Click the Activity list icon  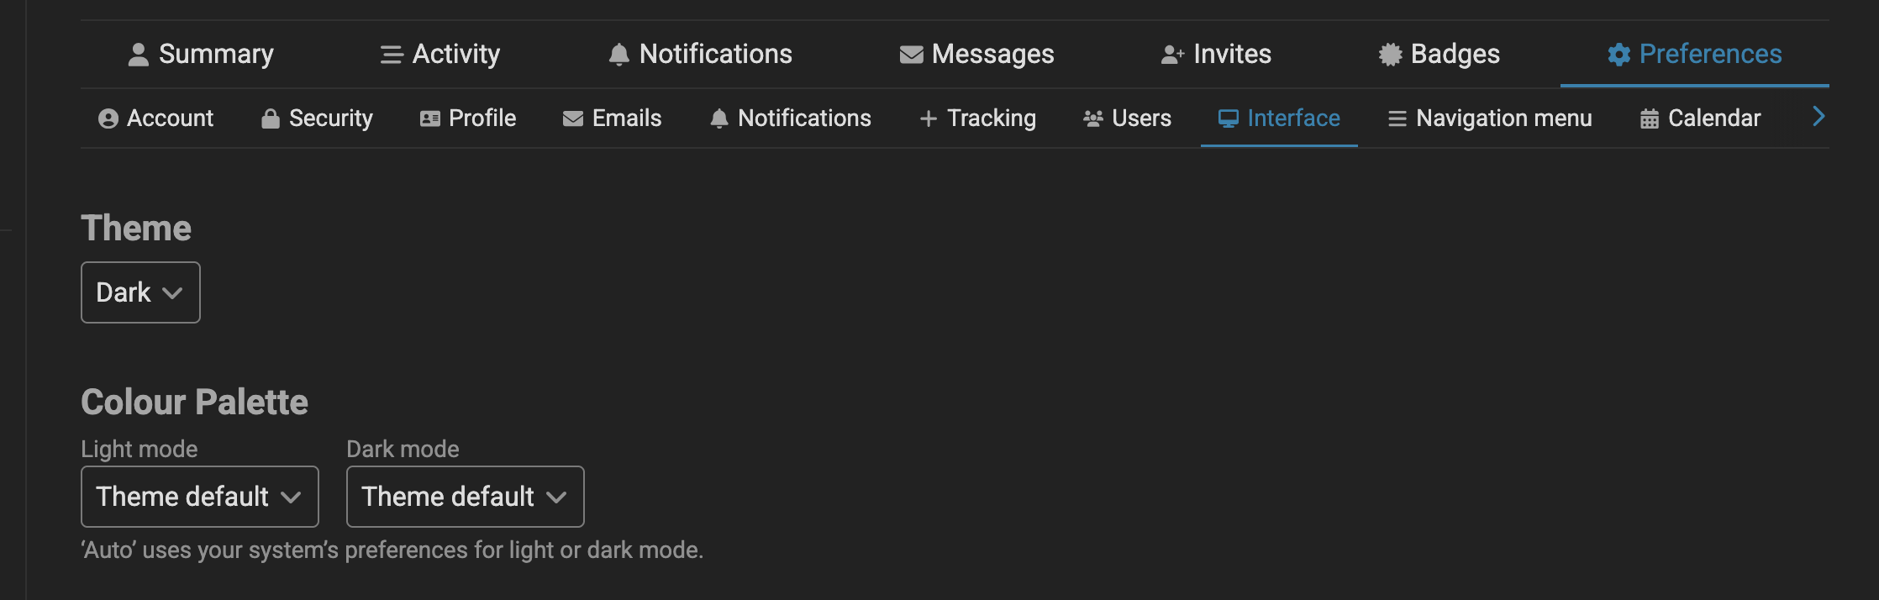pyautogui.click(x=392, y=55)
